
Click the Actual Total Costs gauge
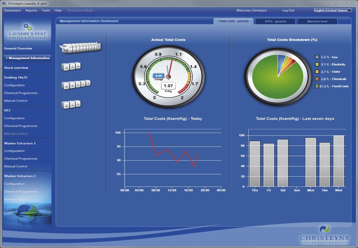tap(168, 77)
